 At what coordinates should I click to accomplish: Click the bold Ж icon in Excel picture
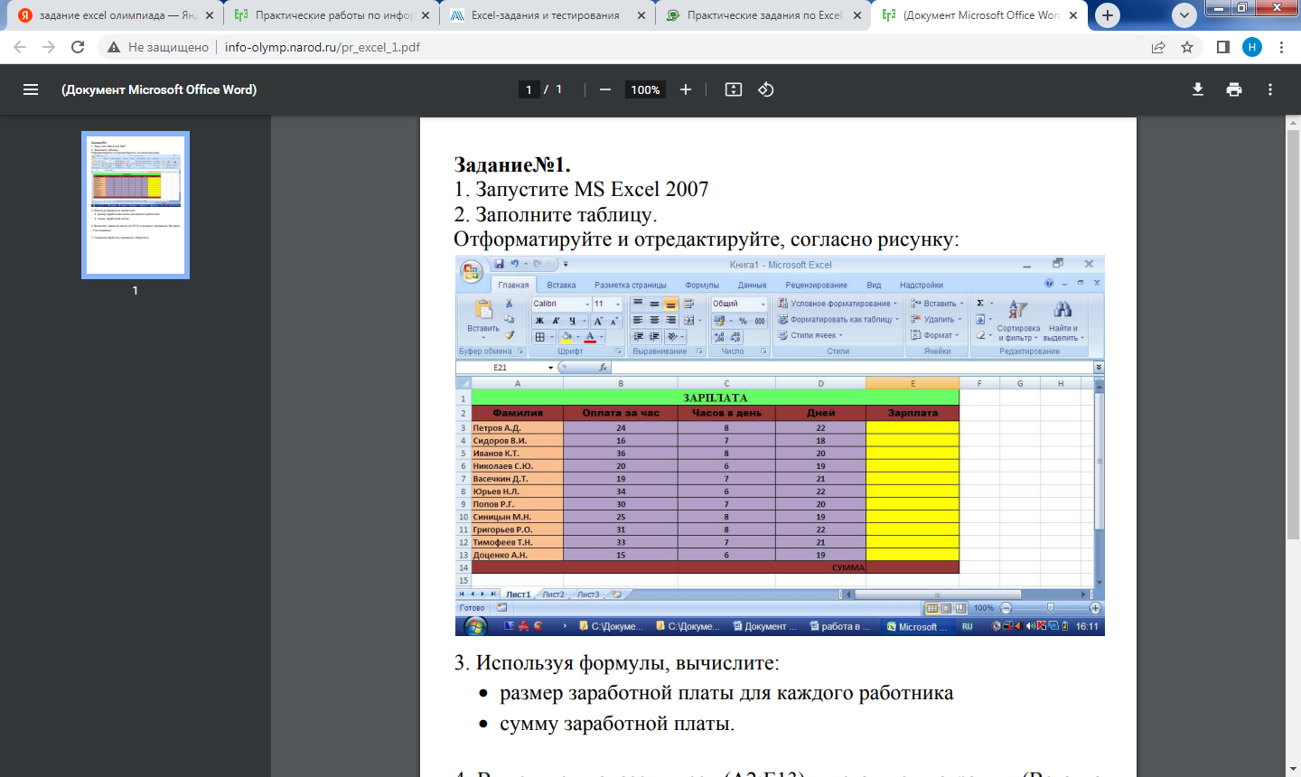(x=539, y=321)
